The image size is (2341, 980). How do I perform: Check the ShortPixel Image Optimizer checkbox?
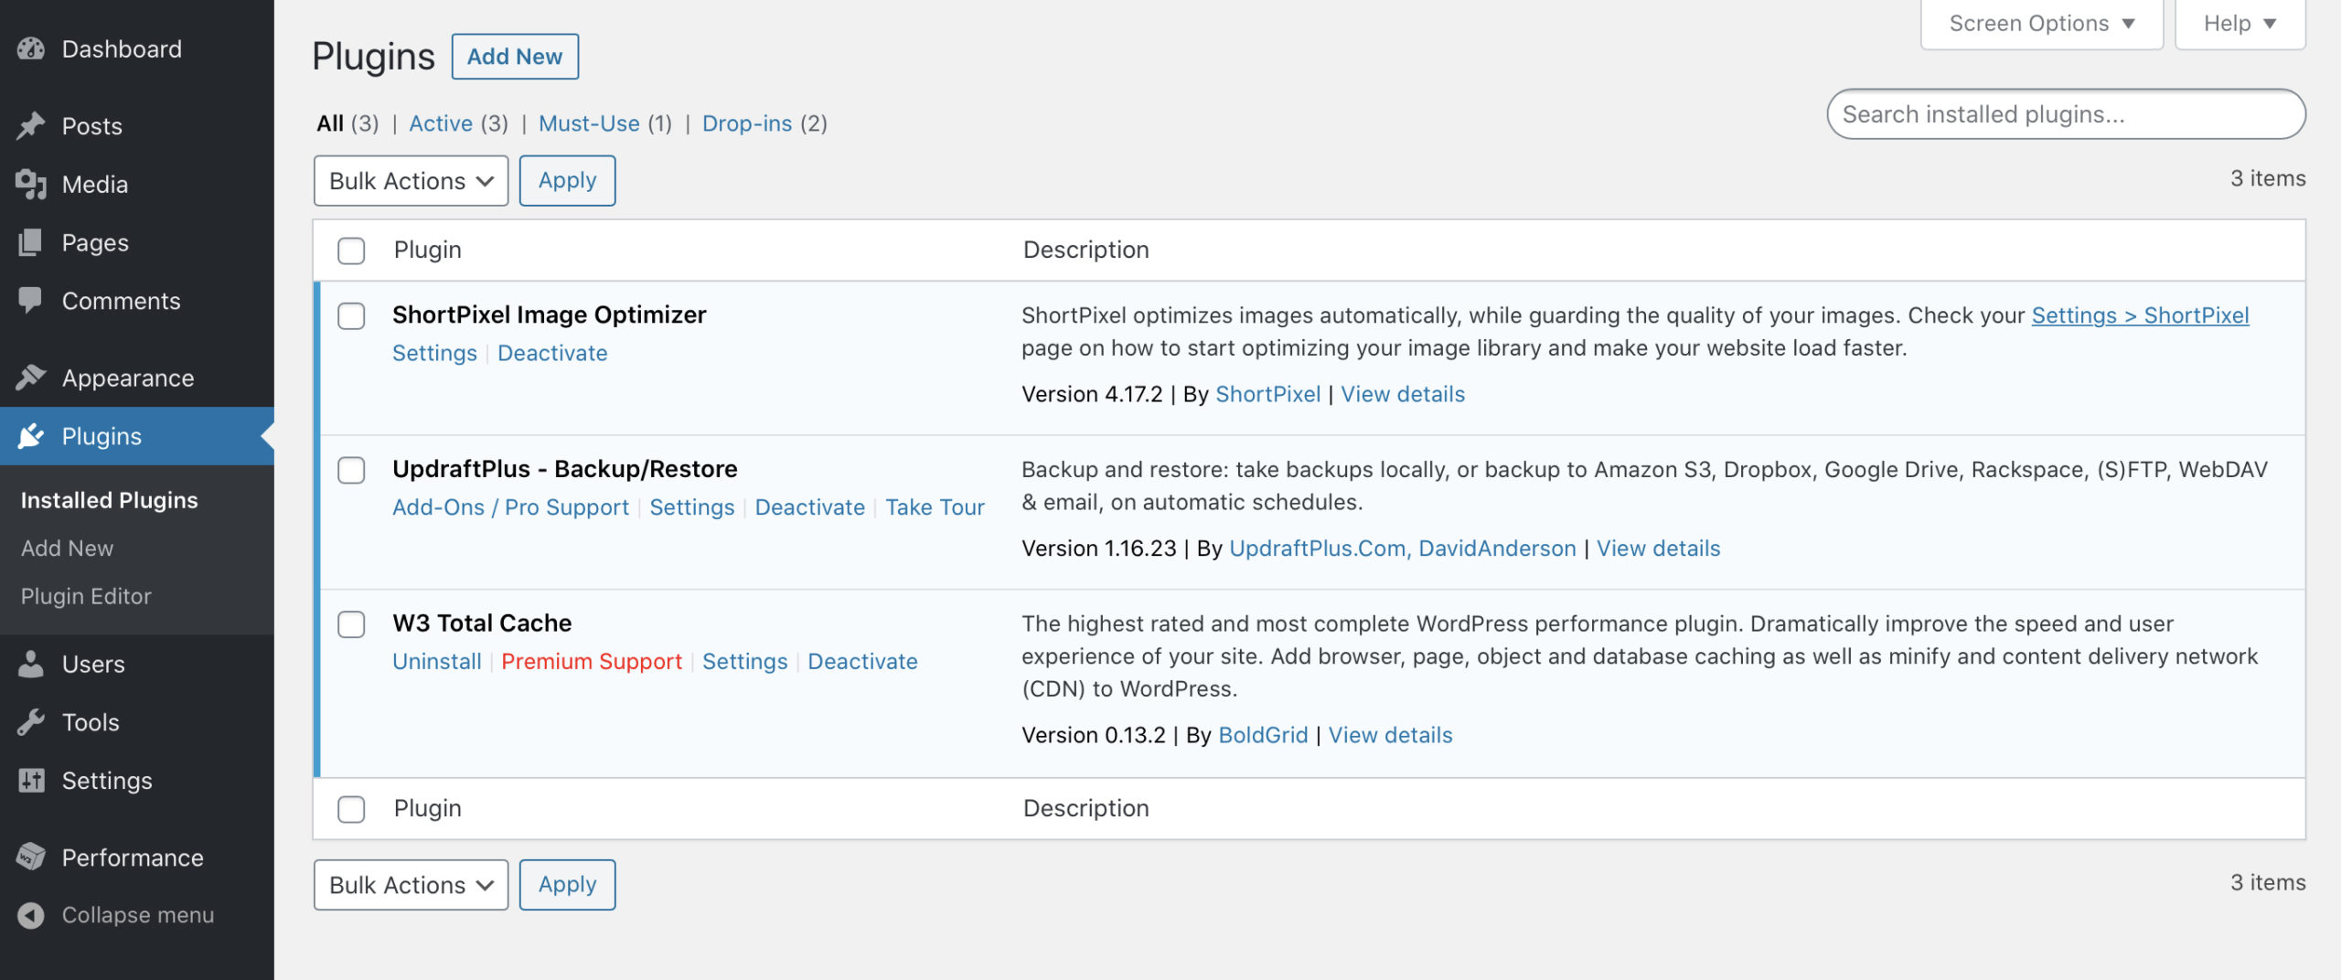click(351, 316)
